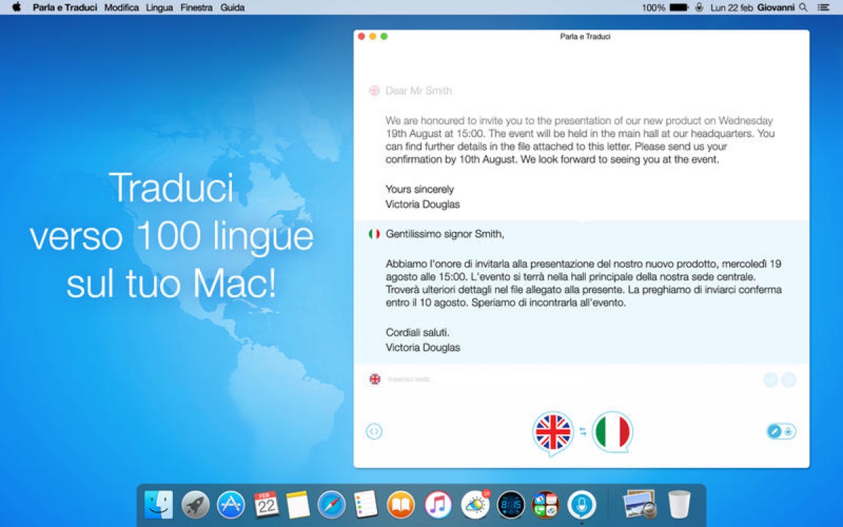Open Notes from the Dock
This screenshot has width=843, height=527.
298,505
